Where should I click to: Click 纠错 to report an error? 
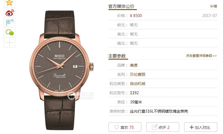(x=213, y=6)
